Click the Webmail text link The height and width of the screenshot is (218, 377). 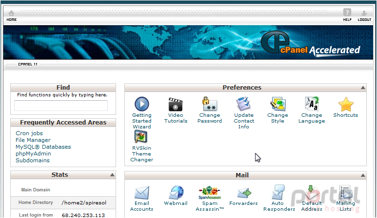coord(175,203)
